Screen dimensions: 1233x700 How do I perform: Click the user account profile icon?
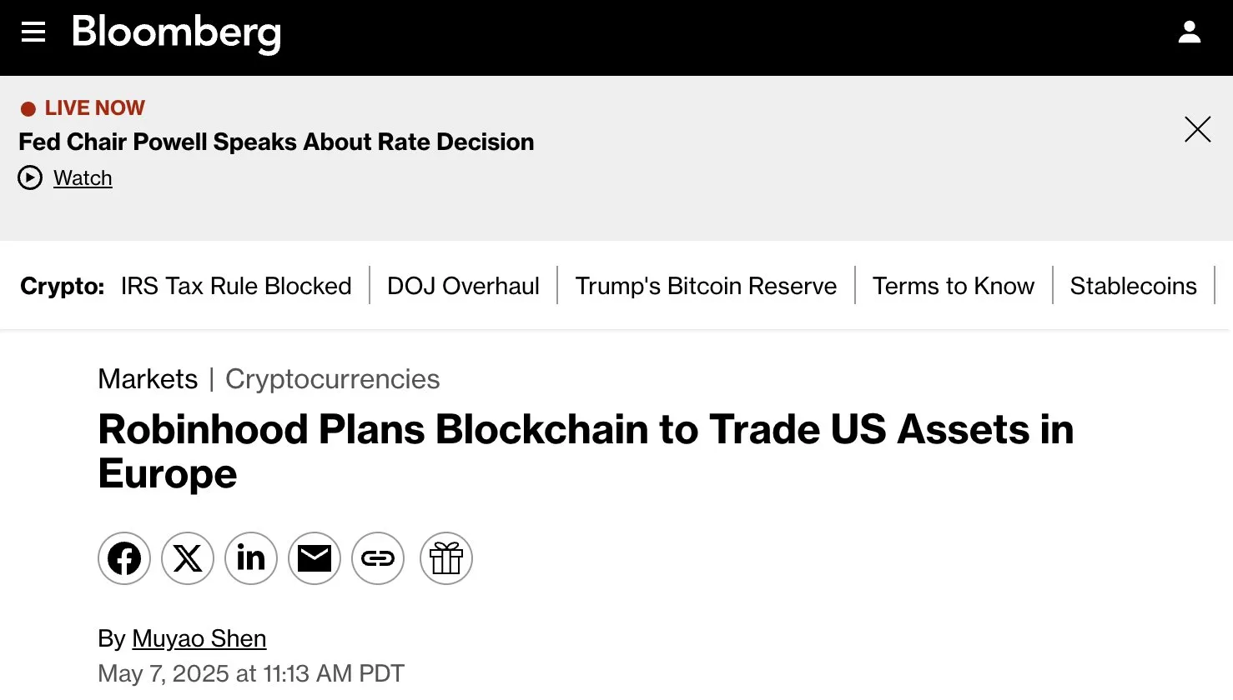[1189, 32]
